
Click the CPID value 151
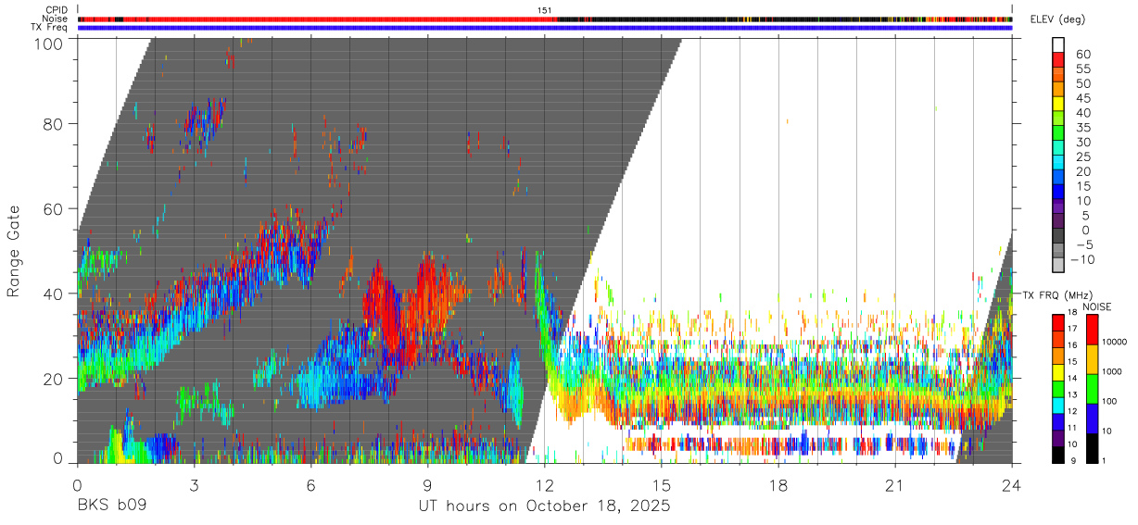[545, 10]
